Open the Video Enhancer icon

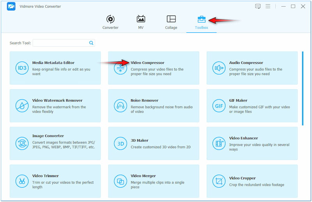219,143
